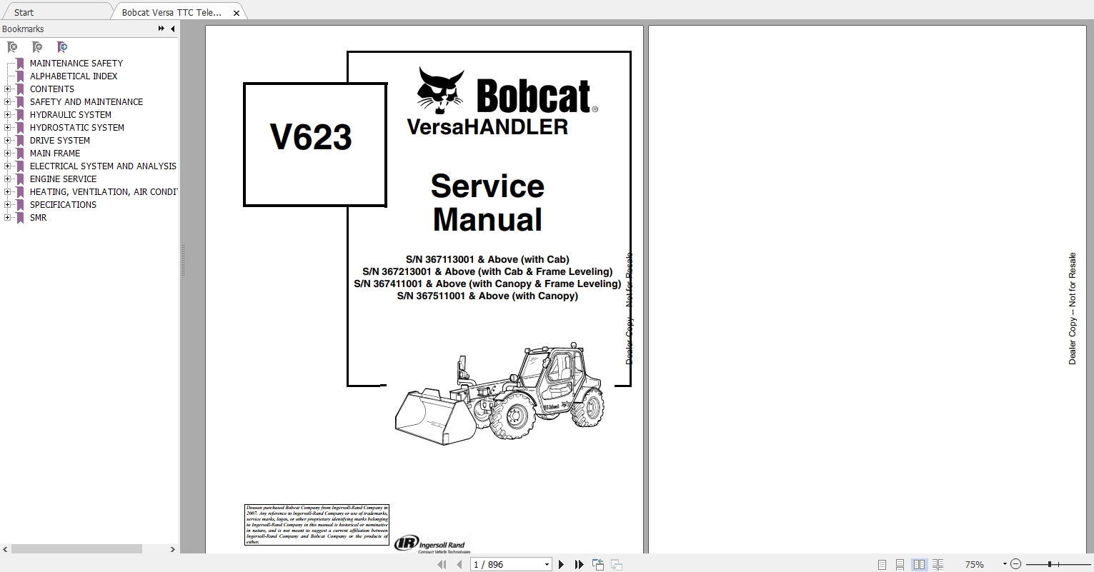Click the go-to bookmark icon with blue arrow
Viewport: 1094px width, 572px height.
pos(62,47)
